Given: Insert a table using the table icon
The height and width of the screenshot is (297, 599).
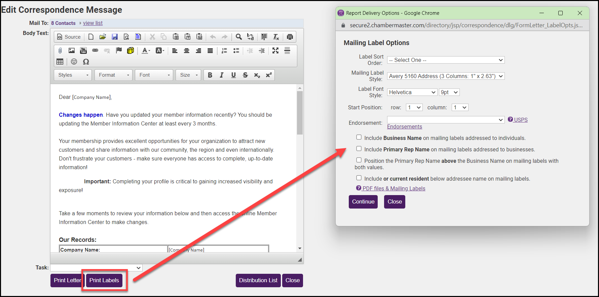Looking at the screenshot, I should coord(60,62).
